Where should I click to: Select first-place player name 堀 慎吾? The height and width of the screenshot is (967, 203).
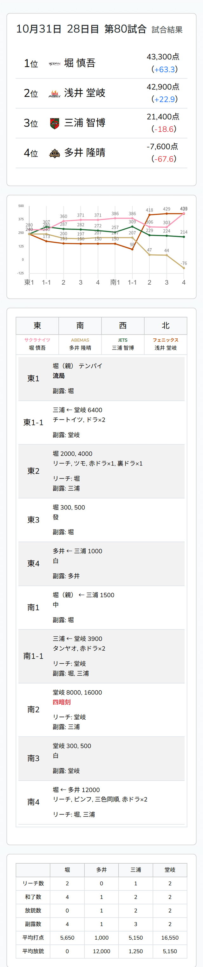[x=80, y=63]
